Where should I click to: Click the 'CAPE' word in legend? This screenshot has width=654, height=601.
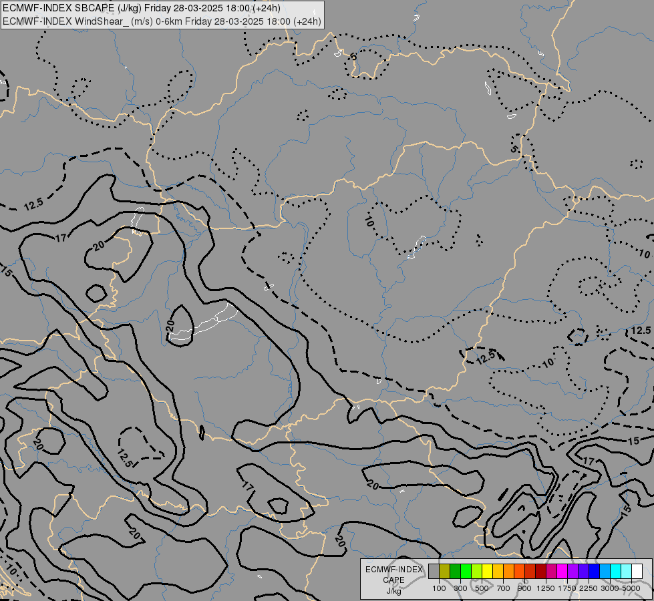pos(393,580)
